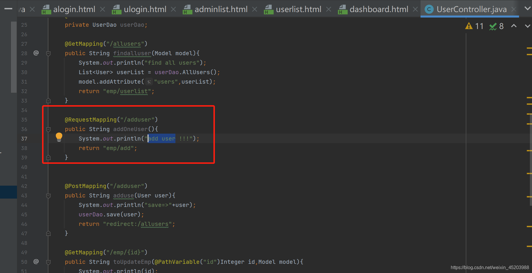Go to previous highlighted error arrow
The image size is (532, 273).
pyautogui.click(x=514, y=26)
